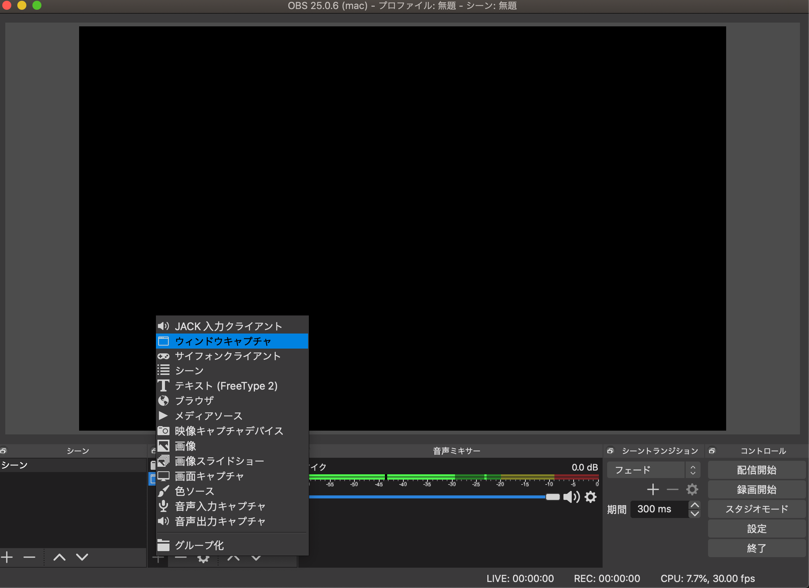Click camera icon beside 映像キャプチャデバイス
The image size is (809, 588).
click(163, 431)
